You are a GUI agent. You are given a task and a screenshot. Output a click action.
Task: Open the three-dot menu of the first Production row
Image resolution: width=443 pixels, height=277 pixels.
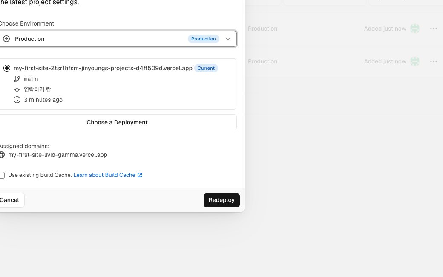tap(434, 29)
